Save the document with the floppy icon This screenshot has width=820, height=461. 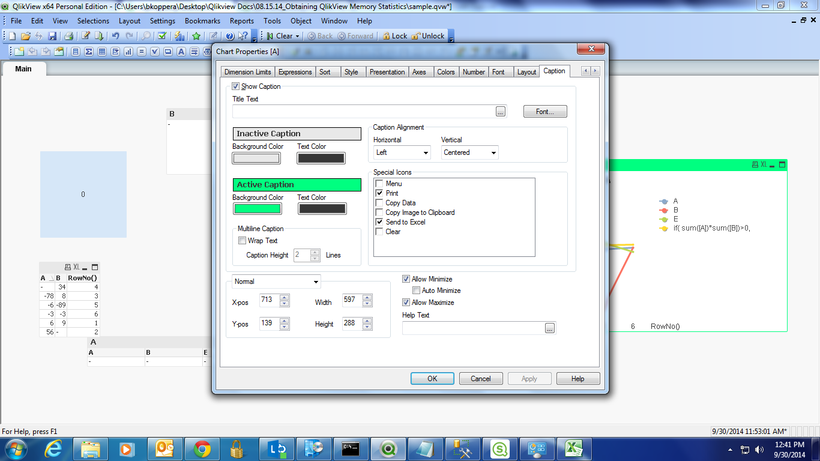pos(52,36)
